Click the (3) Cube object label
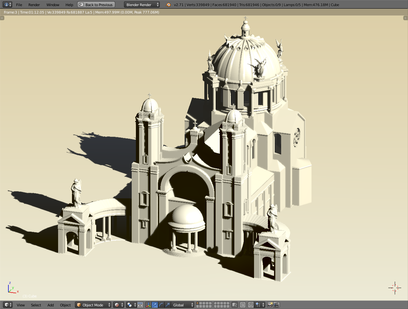Screen dimensions: 408x309 pyautogui.click(x=30, y=296)
